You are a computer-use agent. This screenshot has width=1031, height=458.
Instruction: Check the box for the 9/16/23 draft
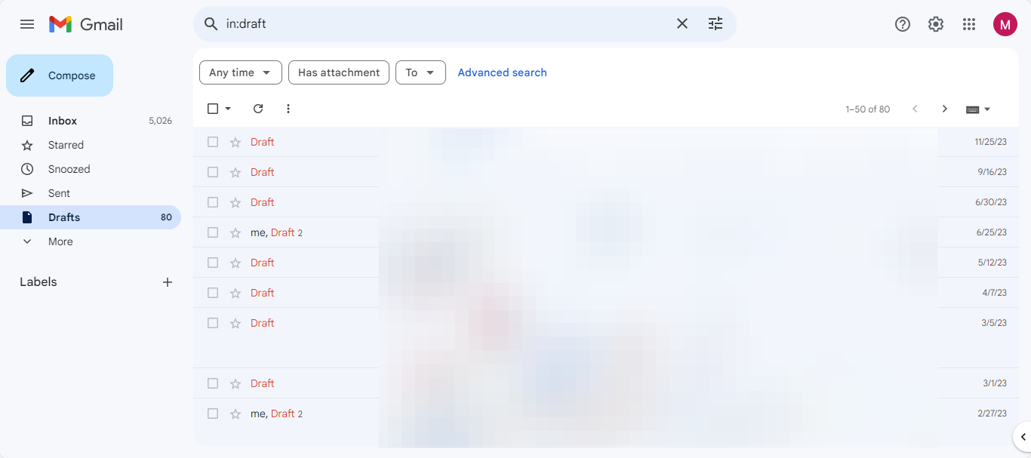213,172
